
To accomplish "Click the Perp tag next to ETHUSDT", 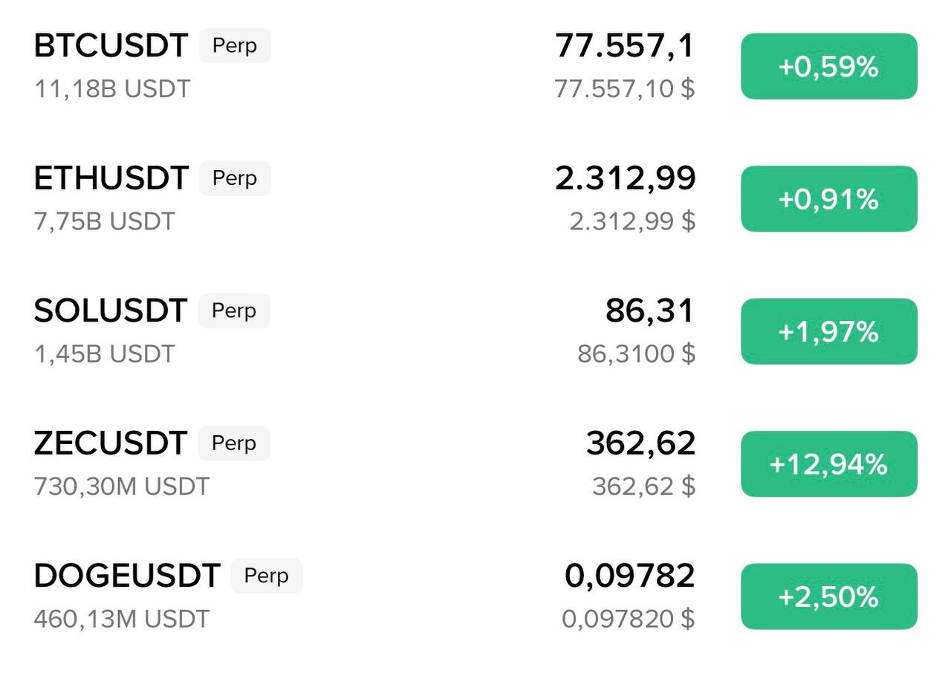I will click(235, 178).
